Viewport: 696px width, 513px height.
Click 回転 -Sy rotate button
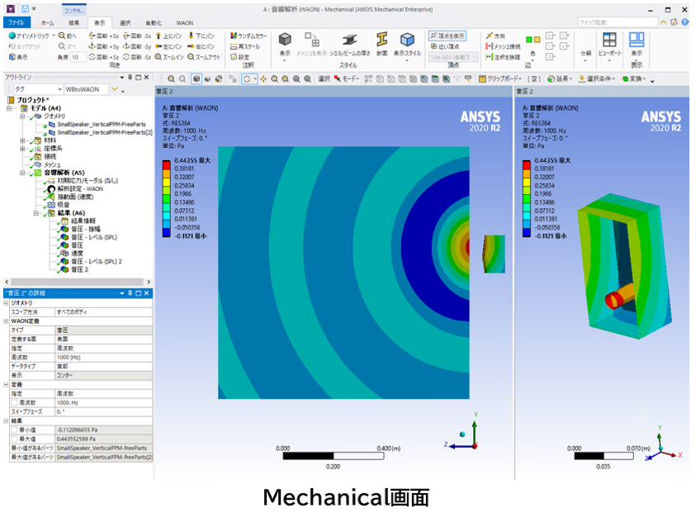[137, 46]
